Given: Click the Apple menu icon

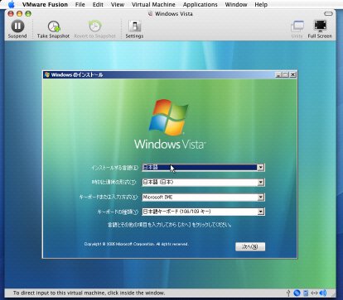Looking at the screenshot, I should (12, 4).
